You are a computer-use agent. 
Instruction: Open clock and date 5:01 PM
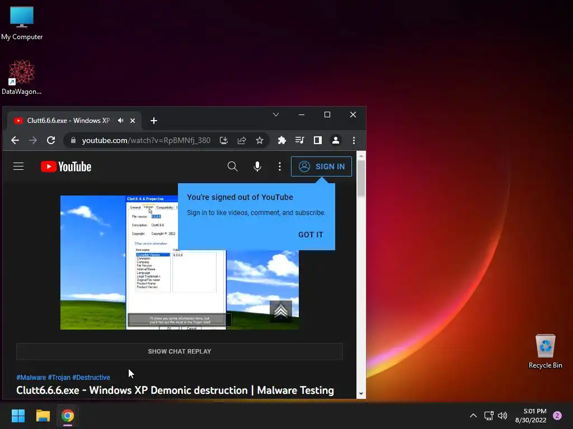click(x=530, y=416)
